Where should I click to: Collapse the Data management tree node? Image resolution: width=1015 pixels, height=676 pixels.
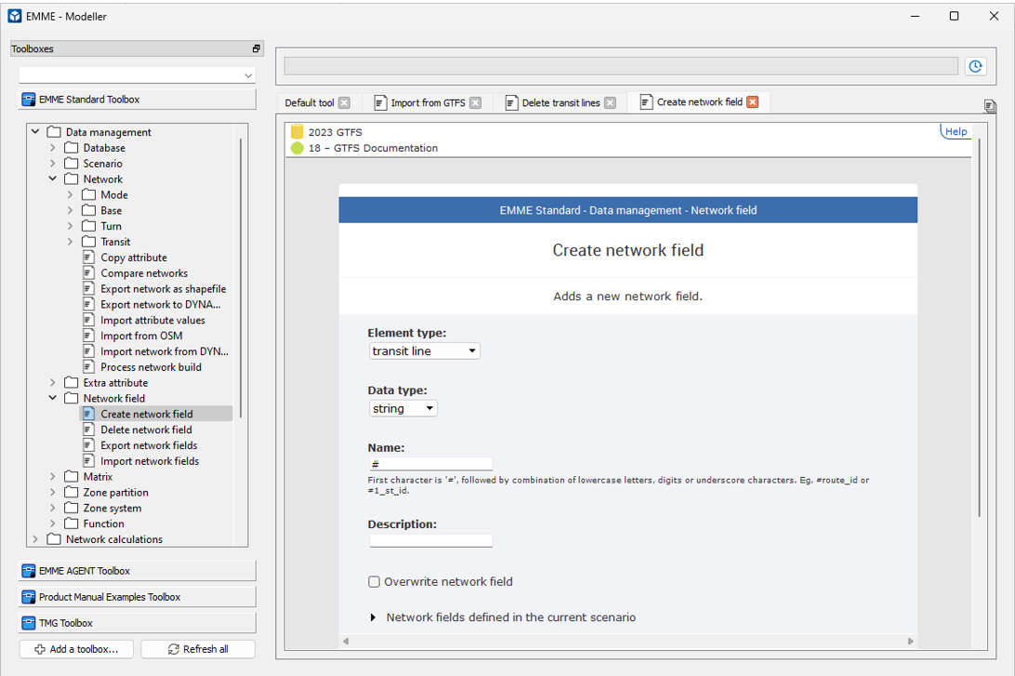(35, 131)
